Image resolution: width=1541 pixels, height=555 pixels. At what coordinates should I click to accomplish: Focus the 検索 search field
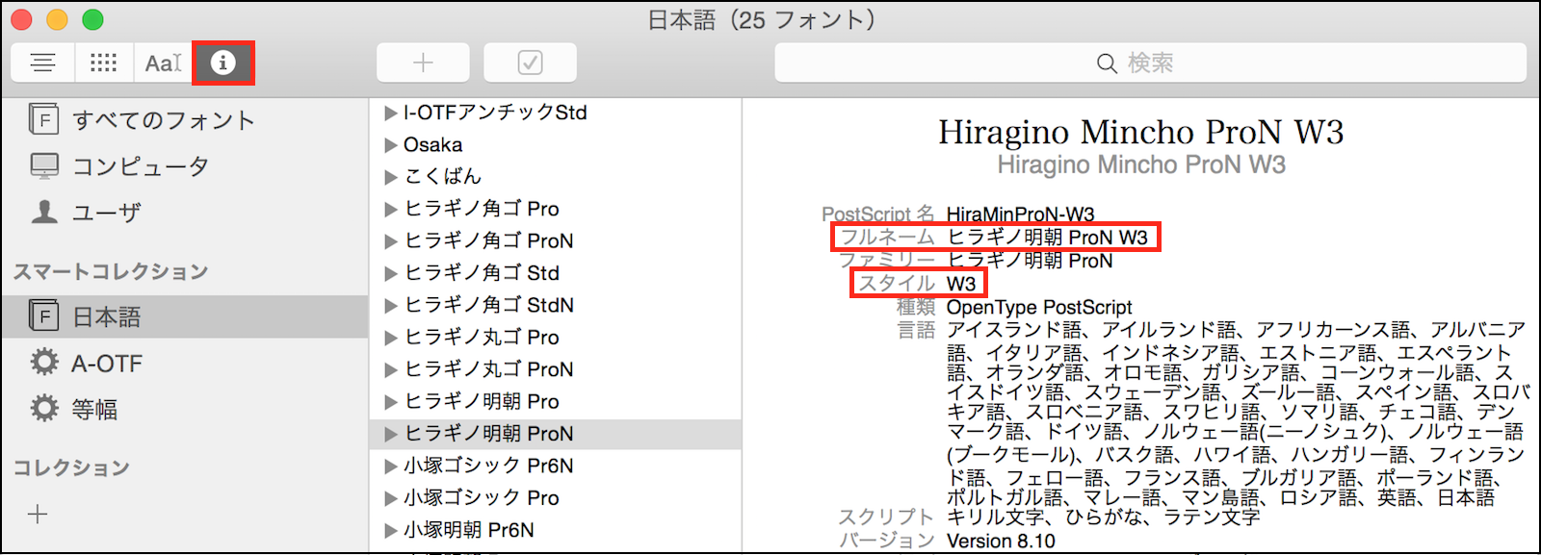(1151, 63)
